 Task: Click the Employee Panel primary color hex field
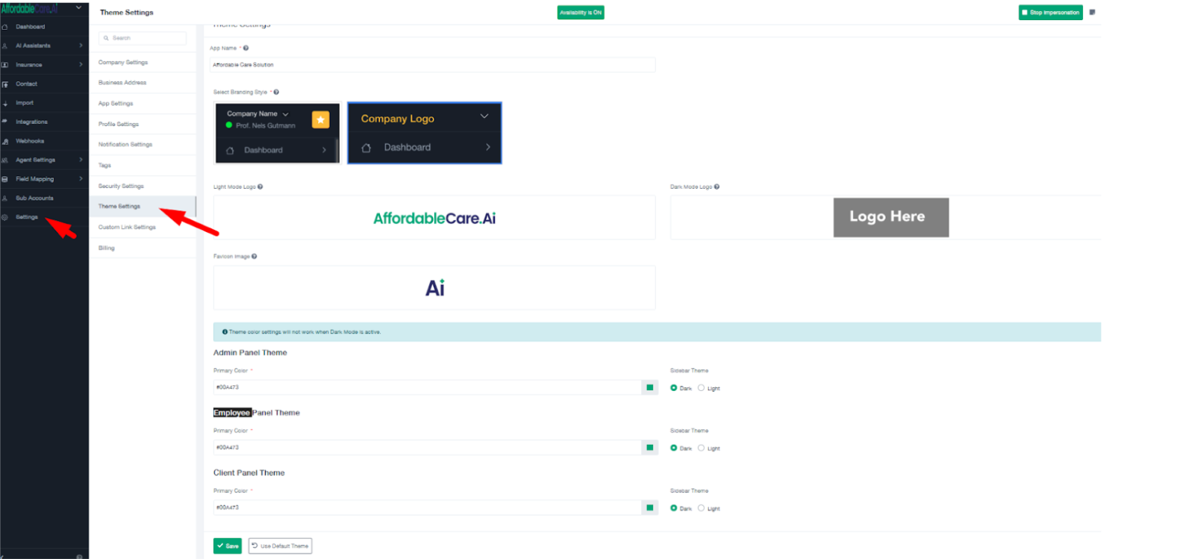[x=427, y=448]
